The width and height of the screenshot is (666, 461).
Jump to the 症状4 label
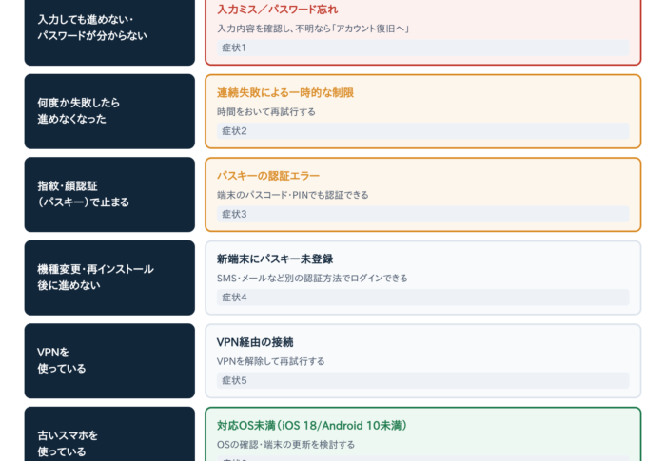pyautogui.click(x=423, y=298)
